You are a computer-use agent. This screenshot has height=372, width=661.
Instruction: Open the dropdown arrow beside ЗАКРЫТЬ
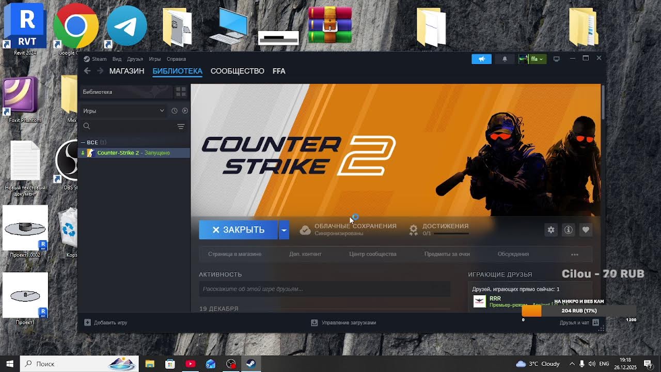coord(284,229)
